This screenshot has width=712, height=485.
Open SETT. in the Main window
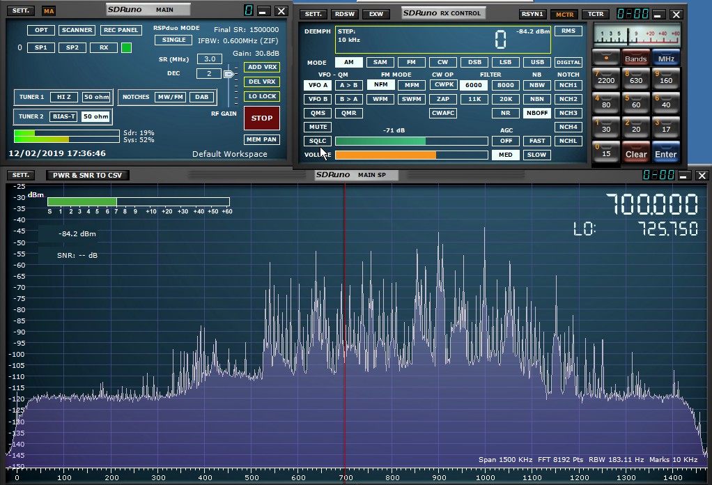[x=20, y=10]
